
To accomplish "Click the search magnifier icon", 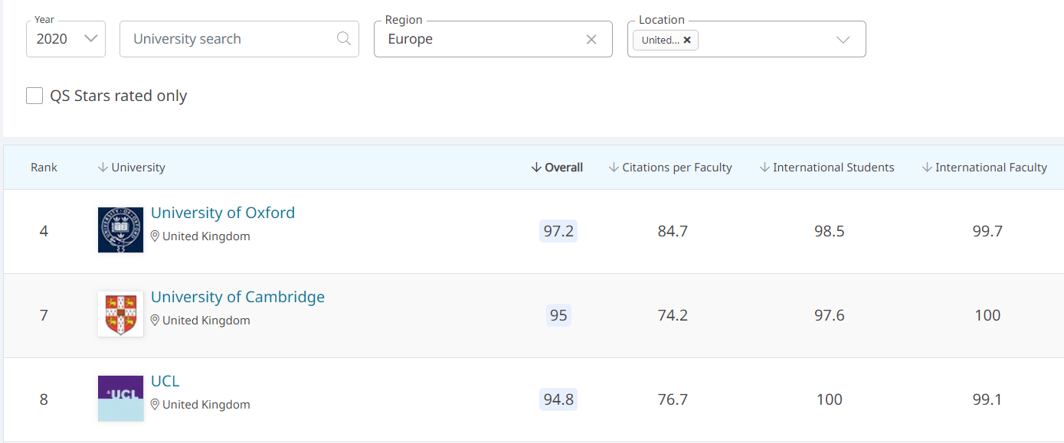I will click(x=344, y=38).
